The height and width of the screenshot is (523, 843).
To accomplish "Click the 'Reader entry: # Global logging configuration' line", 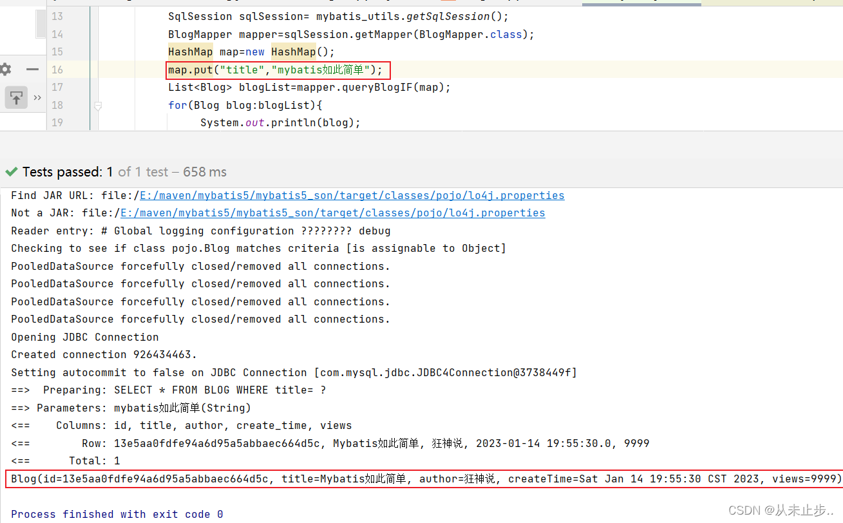I will [201, 231].
